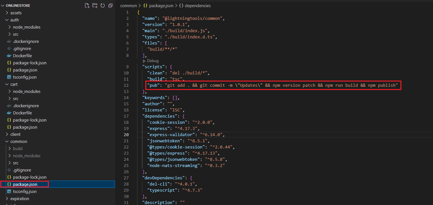Expand the expiration folder

tap(20, 199)
